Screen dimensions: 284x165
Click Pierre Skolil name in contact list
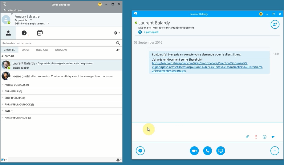coord(21,76)
